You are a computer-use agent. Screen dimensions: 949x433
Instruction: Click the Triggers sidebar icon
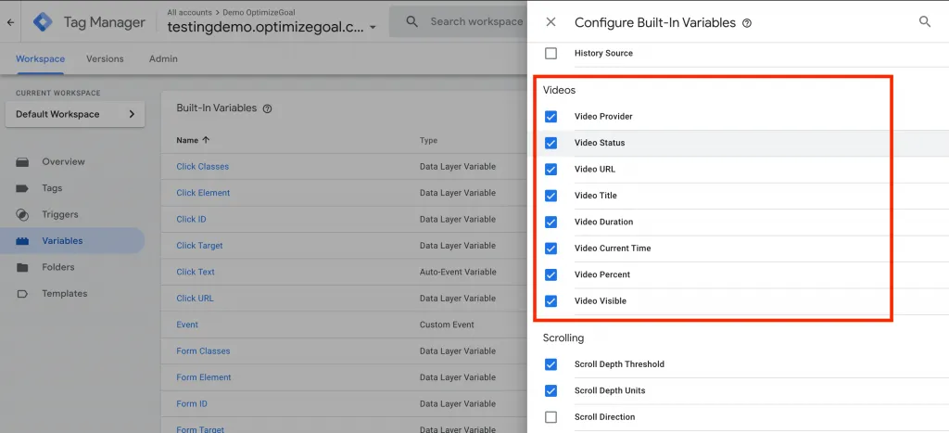coord(22,214)
